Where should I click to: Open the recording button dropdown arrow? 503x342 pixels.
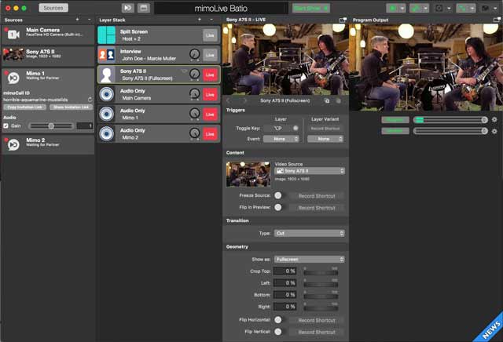click(402, 8)
